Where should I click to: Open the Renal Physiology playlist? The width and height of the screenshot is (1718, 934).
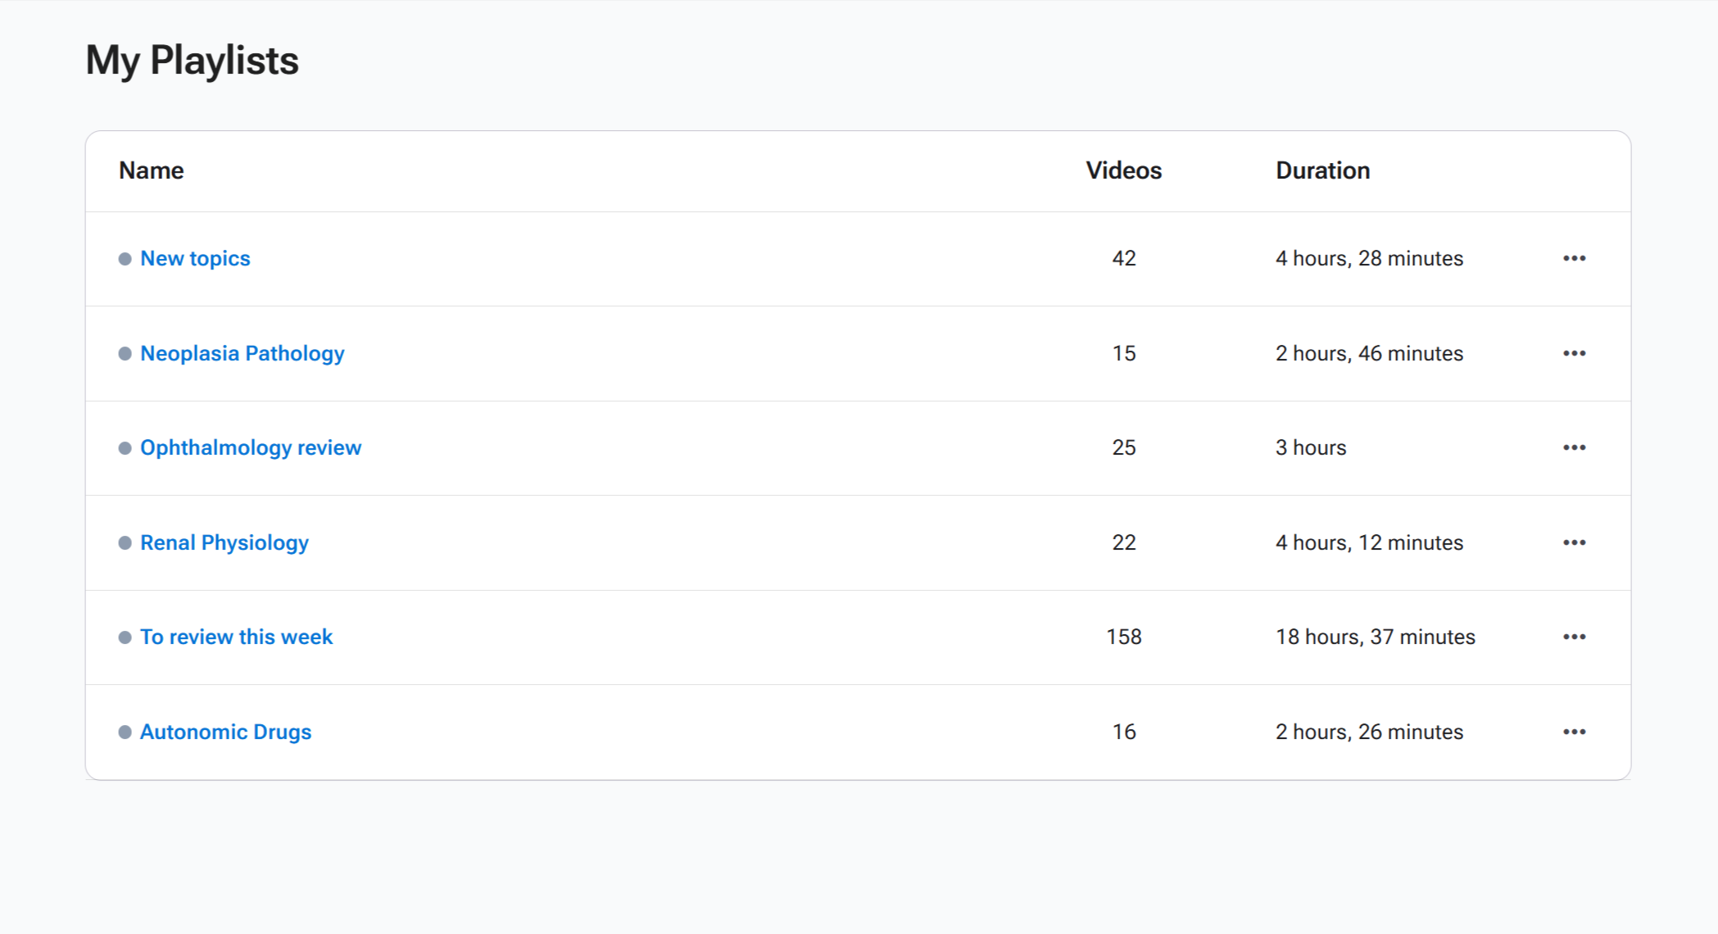[224, 543]
